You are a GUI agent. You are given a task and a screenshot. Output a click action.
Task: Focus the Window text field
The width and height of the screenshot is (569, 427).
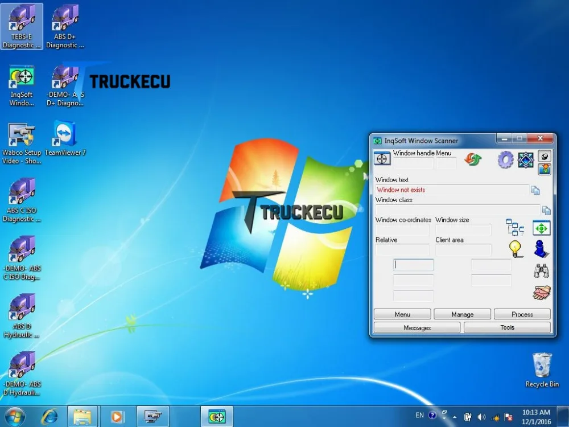click(452, 190)
